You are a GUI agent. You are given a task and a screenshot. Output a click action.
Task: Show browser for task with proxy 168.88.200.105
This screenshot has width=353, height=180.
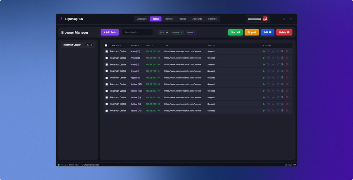pos(273,51)
